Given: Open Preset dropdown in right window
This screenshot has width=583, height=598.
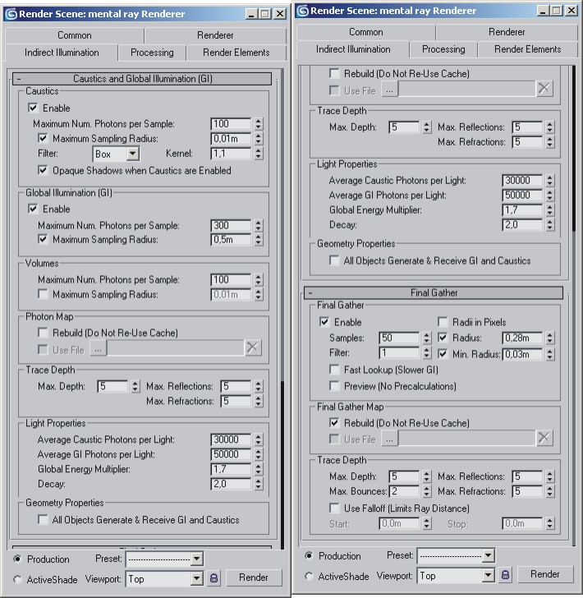Looking at the screenshot, I should (x=488, y=555).
